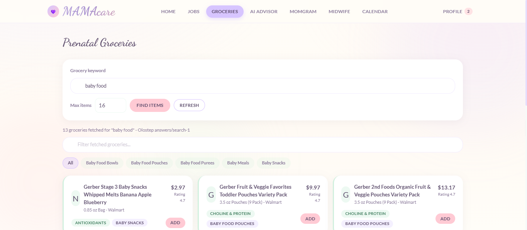Click Gerber 2nd Foods Organic title

click(x=392, y=191)
